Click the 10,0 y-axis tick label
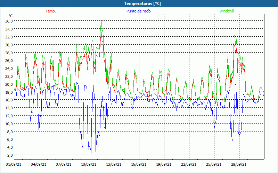 9,124
